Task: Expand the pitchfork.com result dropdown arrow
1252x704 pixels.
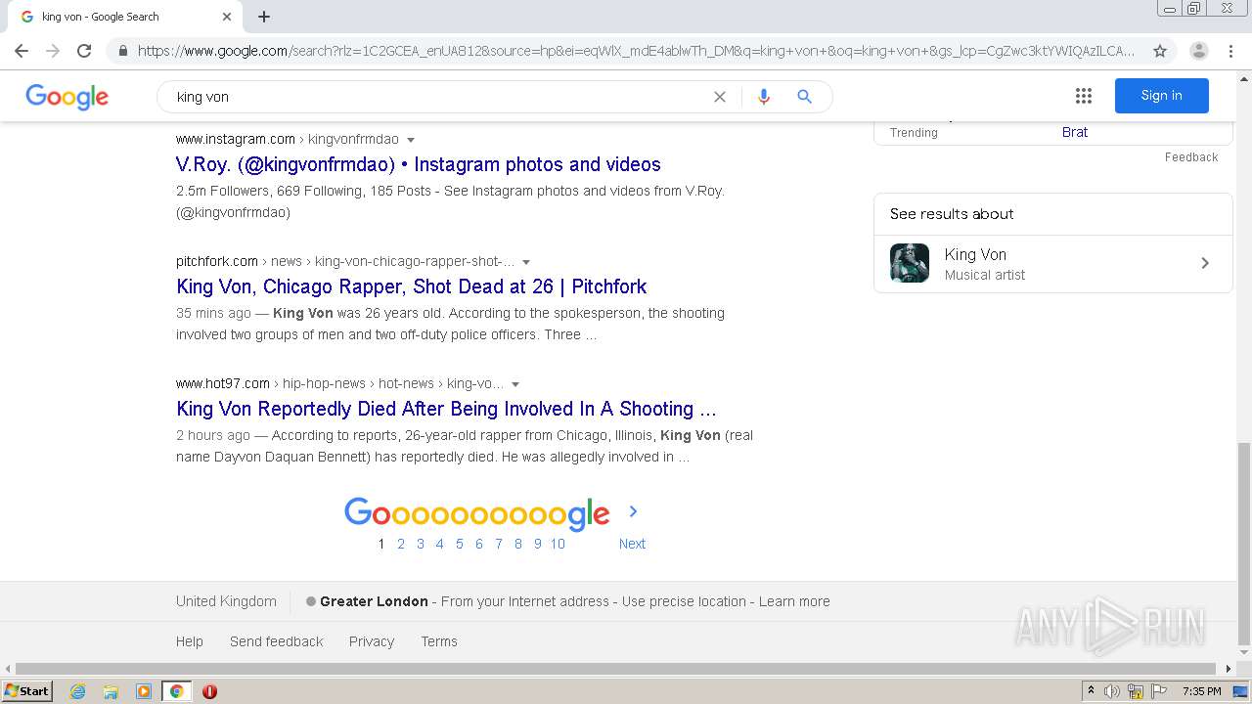Action: click(526, 262)
